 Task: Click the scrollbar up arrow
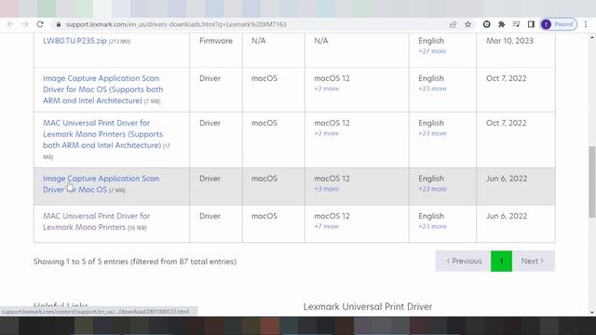click(592, 37)
